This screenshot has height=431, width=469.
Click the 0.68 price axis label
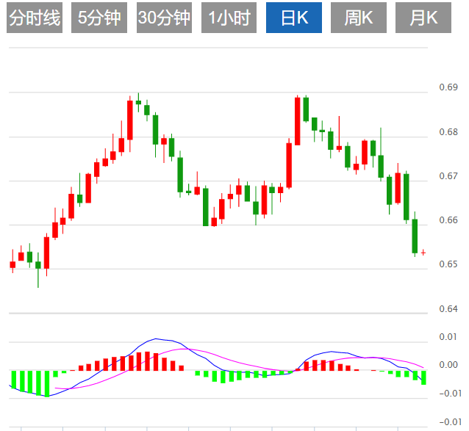448,131
